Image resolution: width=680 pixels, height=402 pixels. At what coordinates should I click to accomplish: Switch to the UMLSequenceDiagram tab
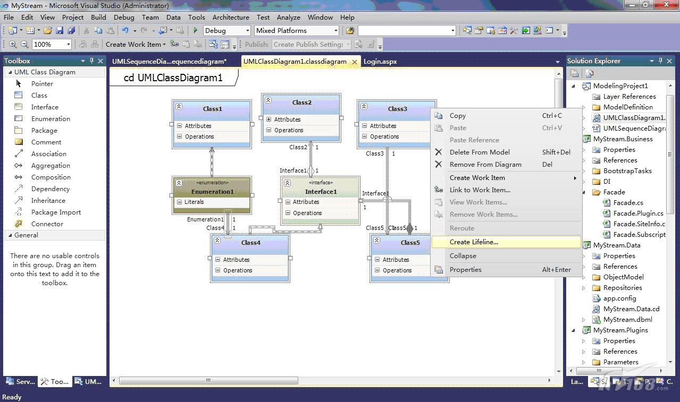click(x=169, y=62)
